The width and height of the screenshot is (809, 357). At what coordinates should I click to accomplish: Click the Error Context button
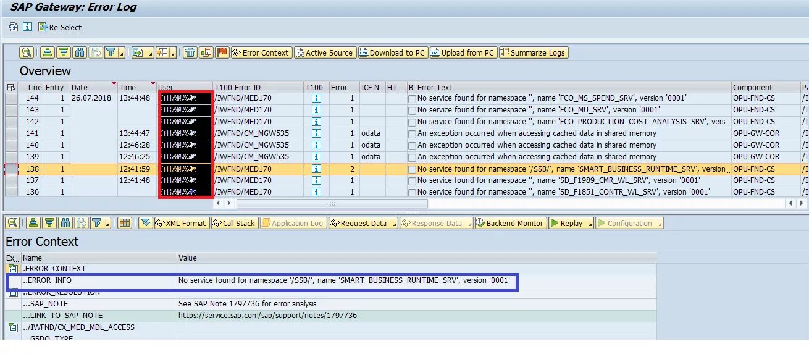pyautogui.click(x=261, y=52)
